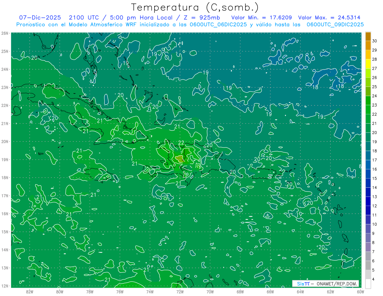Click the '60W' longitude label
This screenshot has height=296, width=383.
pos(360,292)
